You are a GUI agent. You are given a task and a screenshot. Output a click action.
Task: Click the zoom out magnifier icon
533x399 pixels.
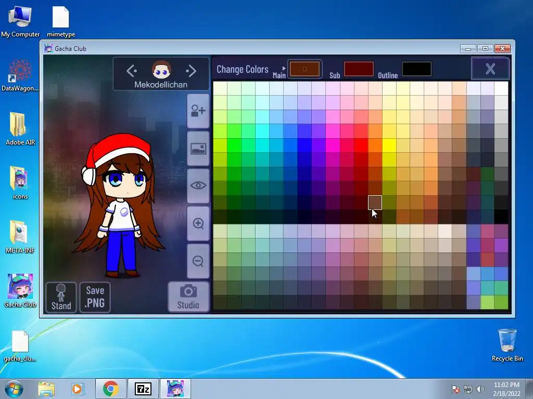click(x=198, y=261)
